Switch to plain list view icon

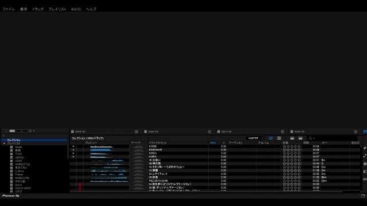coord(279,138)
